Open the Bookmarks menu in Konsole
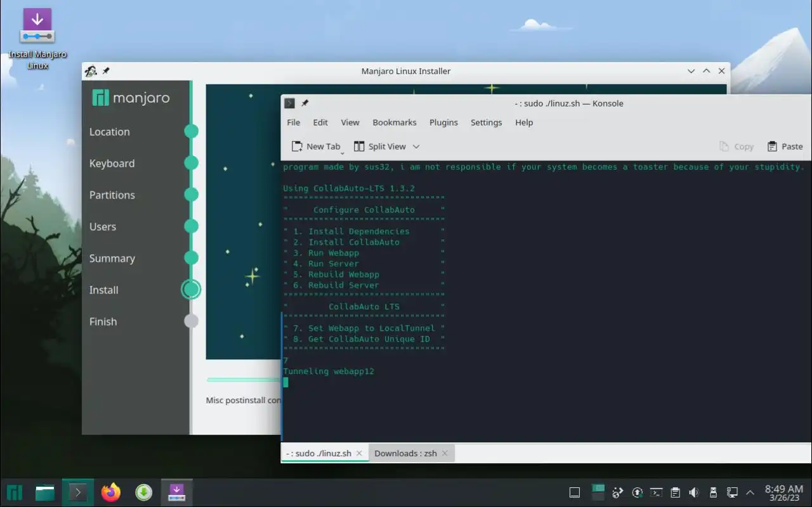Viewport: 812px width, 507px height. click(395, 122)
